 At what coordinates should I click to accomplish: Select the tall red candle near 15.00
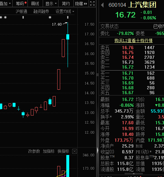coord(59,80)
